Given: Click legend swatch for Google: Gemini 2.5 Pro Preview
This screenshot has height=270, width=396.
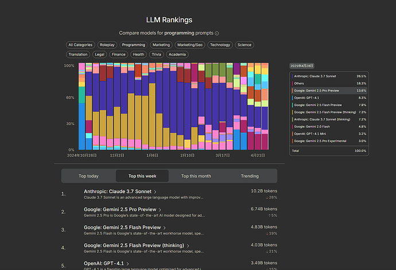Looking at the screenshot, I should [x=293, y=91].
